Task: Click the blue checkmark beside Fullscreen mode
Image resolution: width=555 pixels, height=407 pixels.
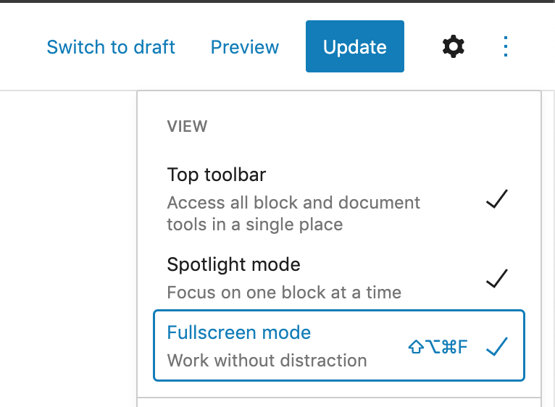Action: [496, 347]
